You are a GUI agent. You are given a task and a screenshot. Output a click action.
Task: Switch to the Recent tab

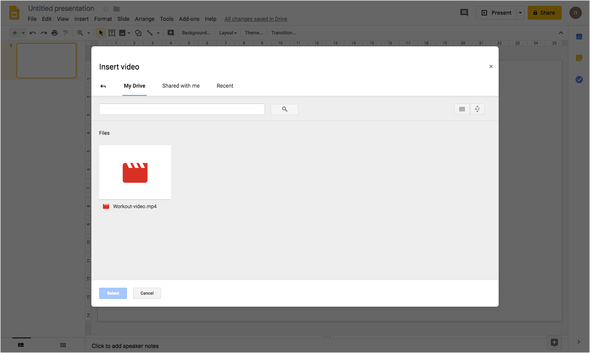[x=225, y=86]
